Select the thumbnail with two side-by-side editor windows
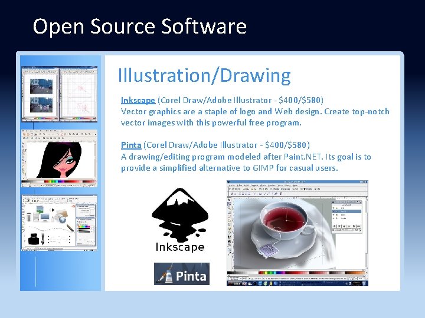 pos(60,94)
